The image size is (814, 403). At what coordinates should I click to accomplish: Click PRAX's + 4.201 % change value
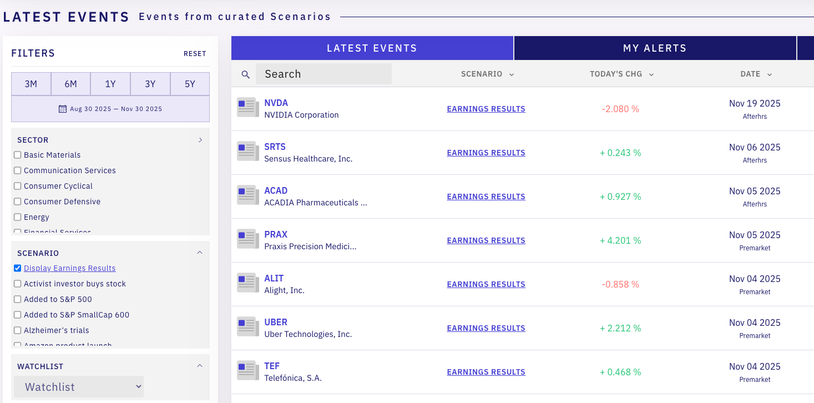click(x=620, y=240)
